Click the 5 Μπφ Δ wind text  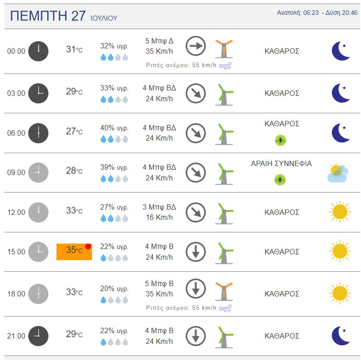point(159,41)
